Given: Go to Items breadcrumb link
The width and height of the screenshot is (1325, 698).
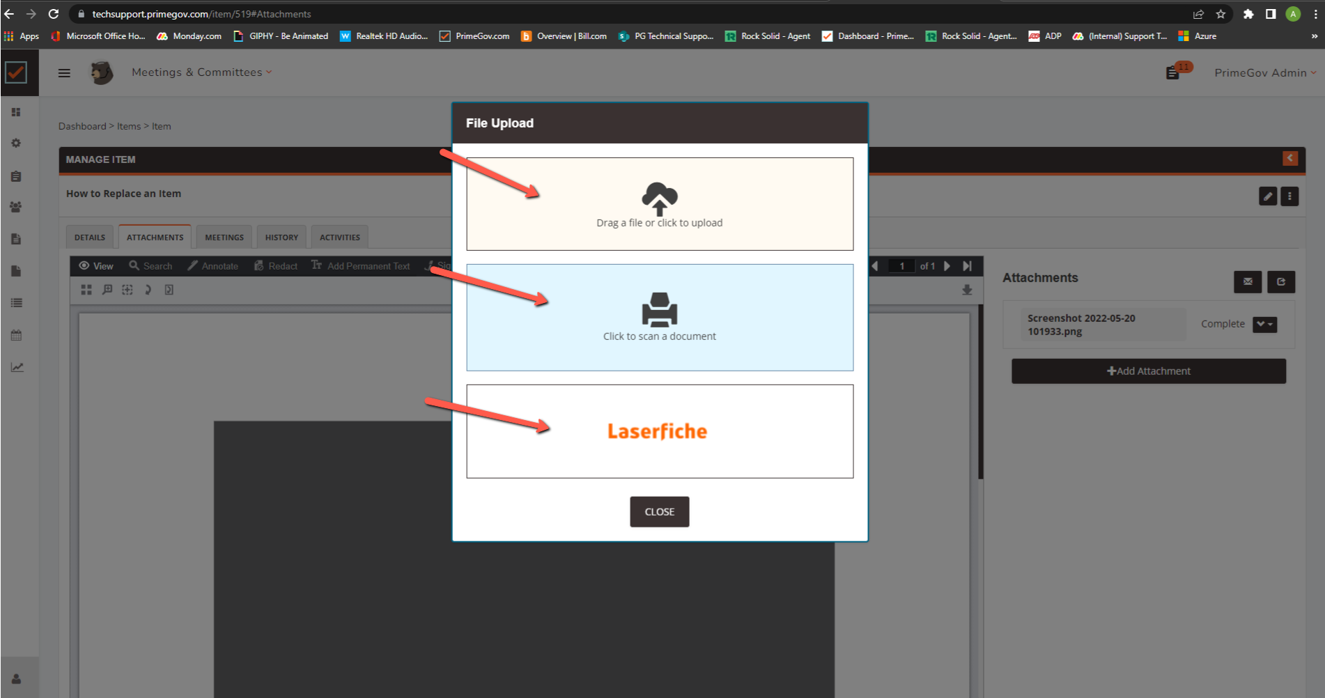Looking at the screenshot, I should coord(129,126).
